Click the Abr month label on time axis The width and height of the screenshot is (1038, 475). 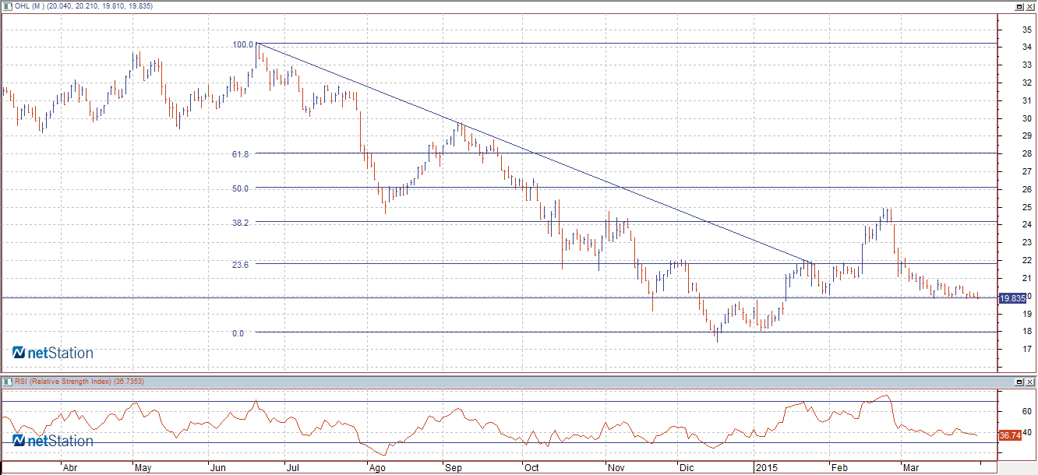click(x=69, y=469)
